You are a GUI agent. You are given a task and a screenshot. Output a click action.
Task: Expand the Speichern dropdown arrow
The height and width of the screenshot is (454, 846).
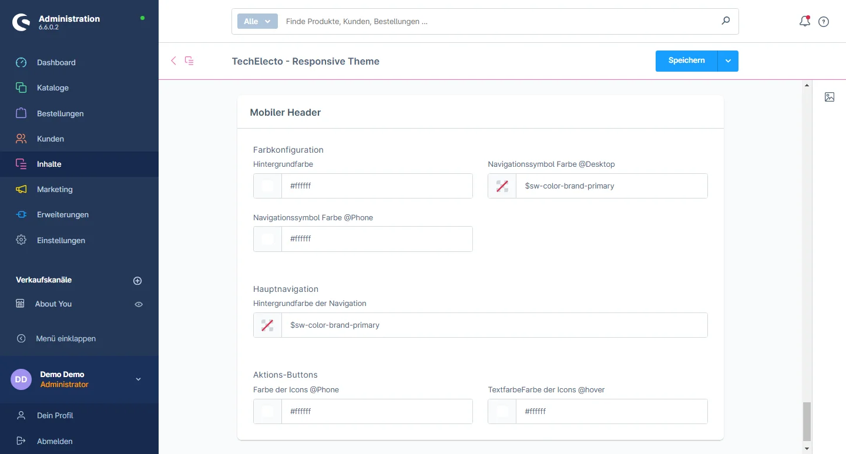point(728,61)
